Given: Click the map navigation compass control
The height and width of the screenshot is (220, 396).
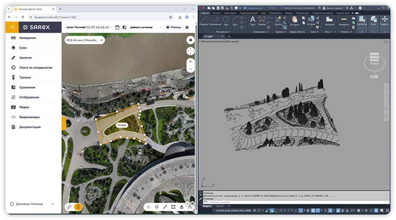Looking at the screenshot, I should coord(190,51).
